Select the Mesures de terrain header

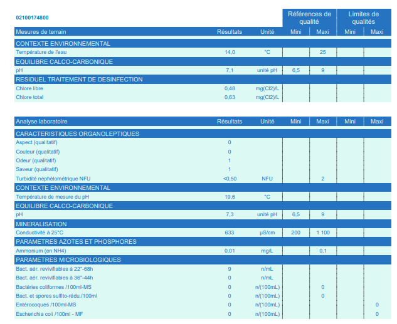pos(41,32)
